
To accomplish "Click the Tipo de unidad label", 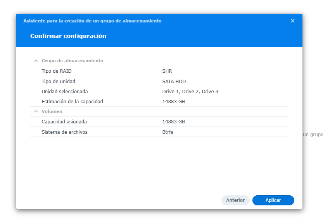I will pyautogui.click(x=58, y=82).
